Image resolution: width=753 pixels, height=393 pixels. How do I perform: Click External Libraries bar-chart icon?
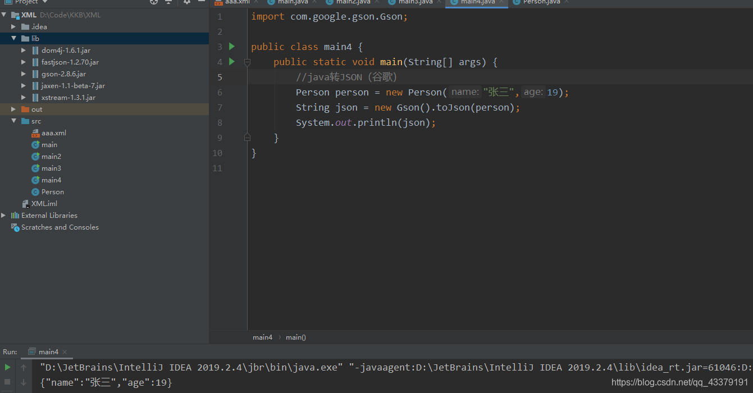(15, 216)
